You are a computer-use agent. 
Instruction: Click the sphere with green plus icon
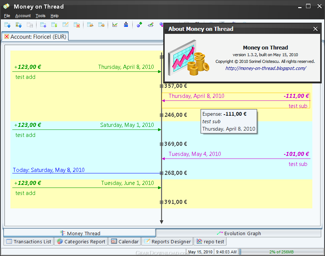pyautogui.click(x=139, y=25)
